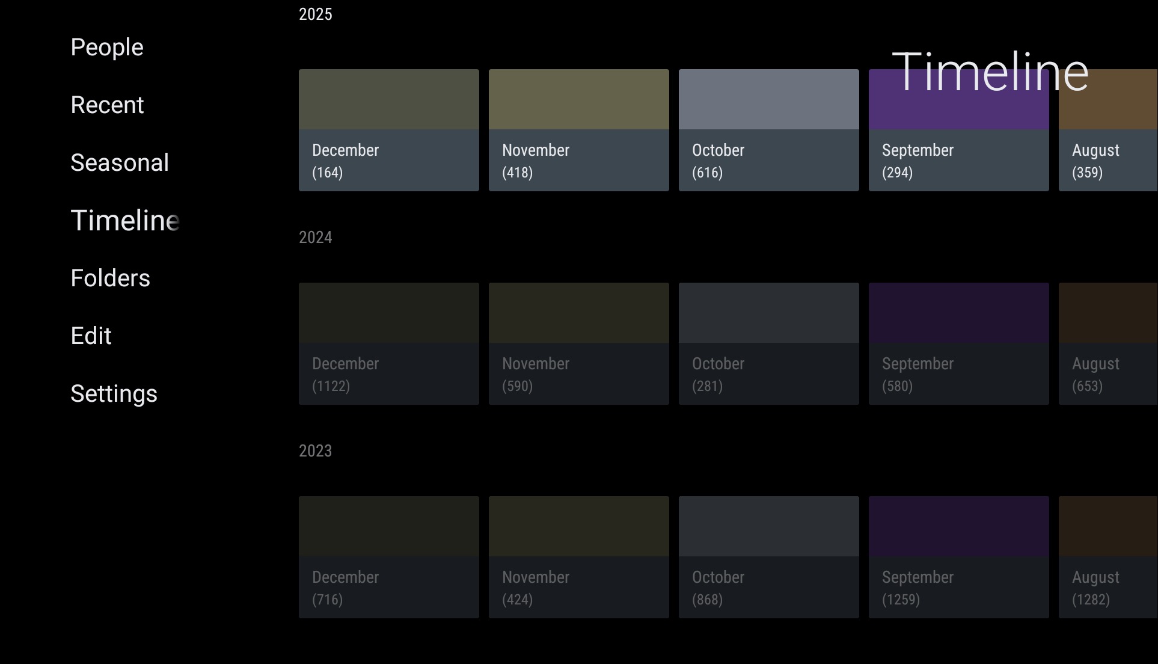Screen dimensions: 1158x664
Task: Open September 2024 album (580)
Action: 958,344
